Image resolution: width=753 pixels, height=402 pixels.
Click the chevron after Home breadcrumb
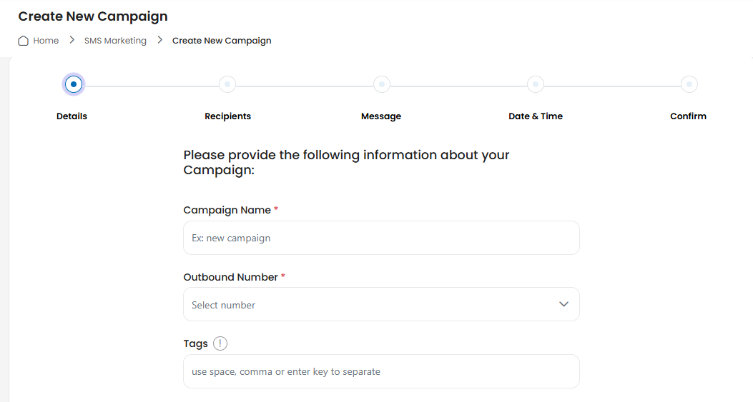72,40
